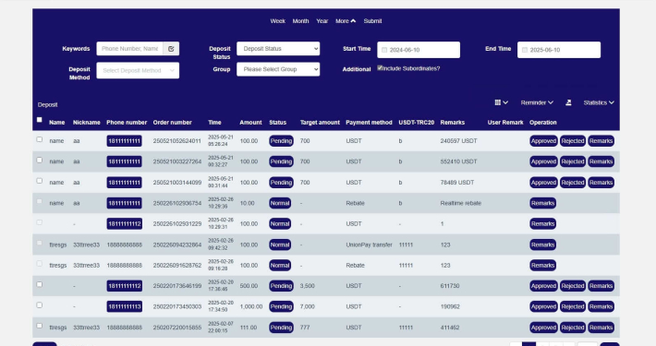Click remark text 240597 USDT
The height and width of the screenshot is (346, 656).
[x=458, y=141]
